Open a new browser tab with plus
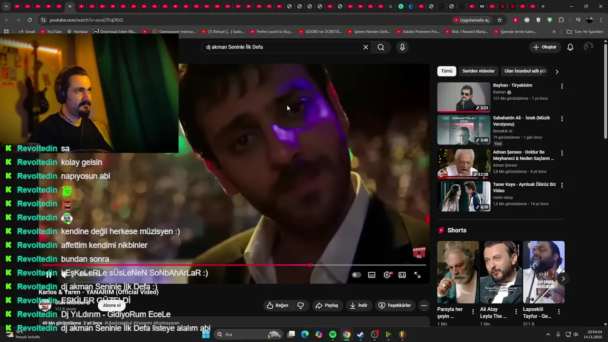This screenshot has height=342, width=608. coord(543,6)
